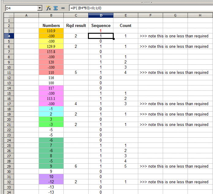Expand the Name Box dropdown
213x194 pixels.
[x=40, y=8]
